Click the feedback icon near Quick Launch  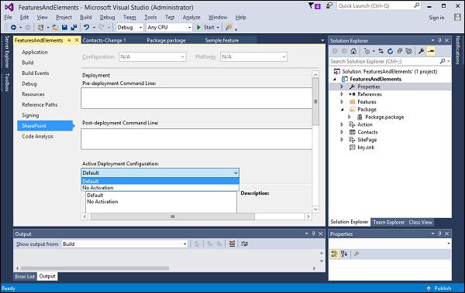point(329,5)
